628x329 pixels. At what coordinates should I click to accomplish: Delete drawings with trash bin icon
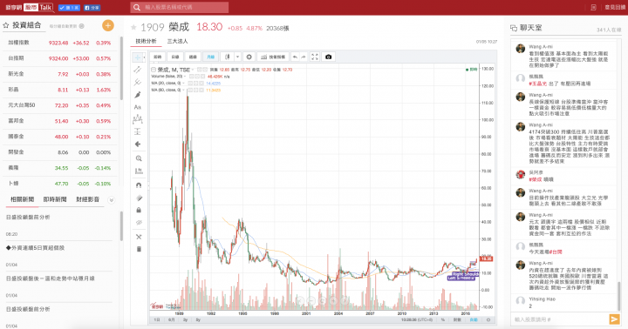(x=139, y=249)
